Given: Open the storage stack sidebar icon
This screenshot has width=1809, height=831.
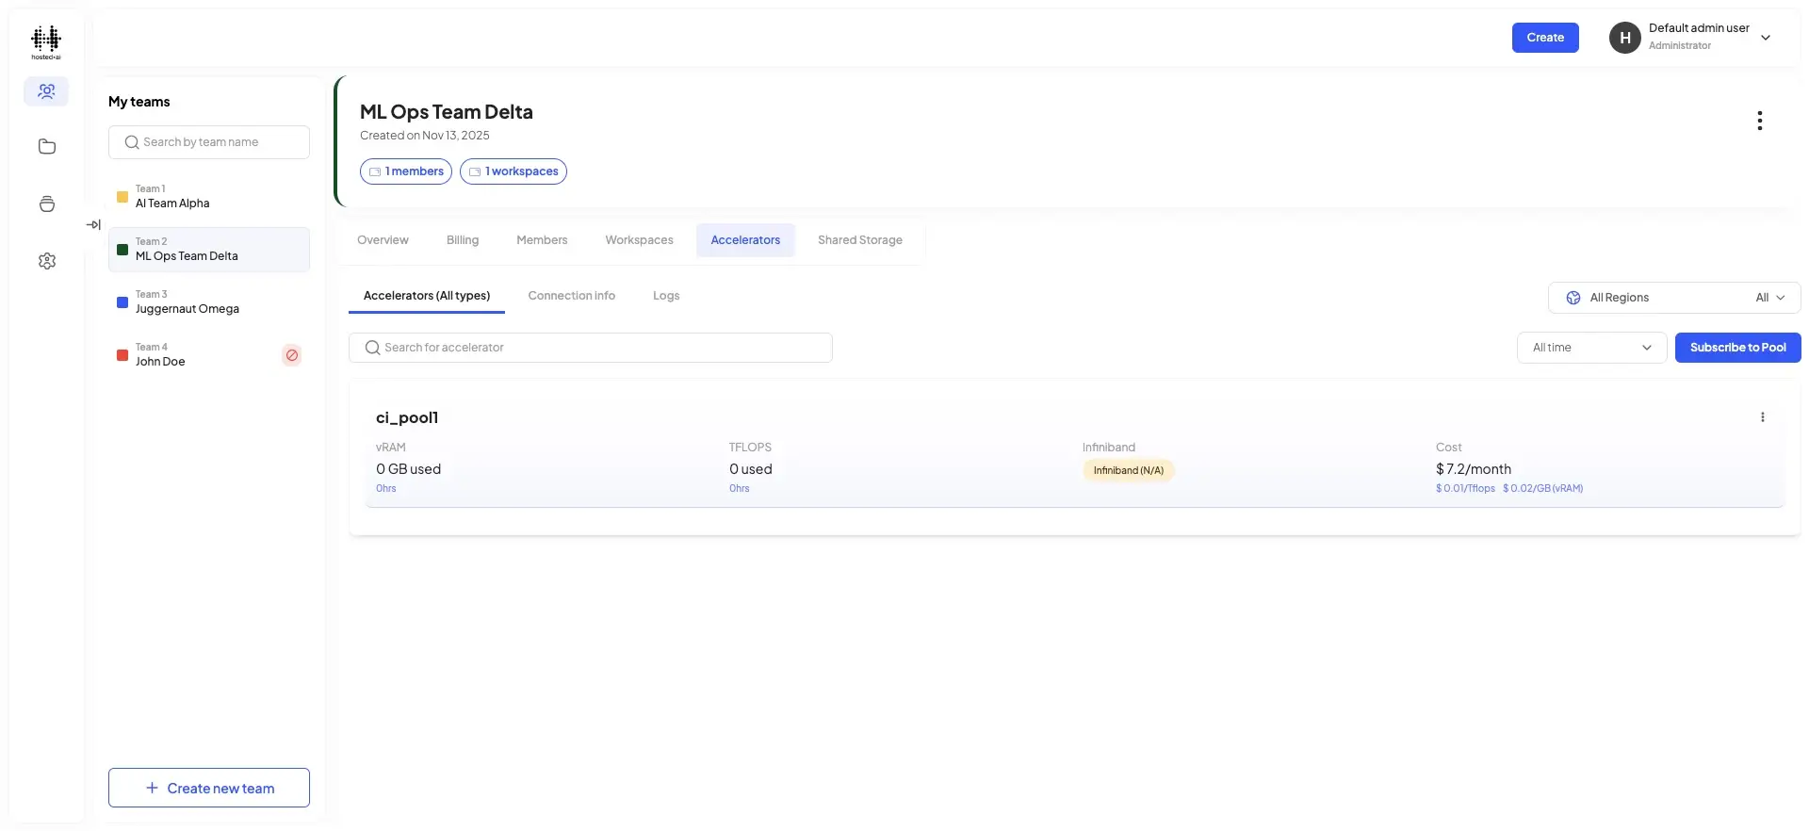Looking at the screenshot, I should click(47, 204).
